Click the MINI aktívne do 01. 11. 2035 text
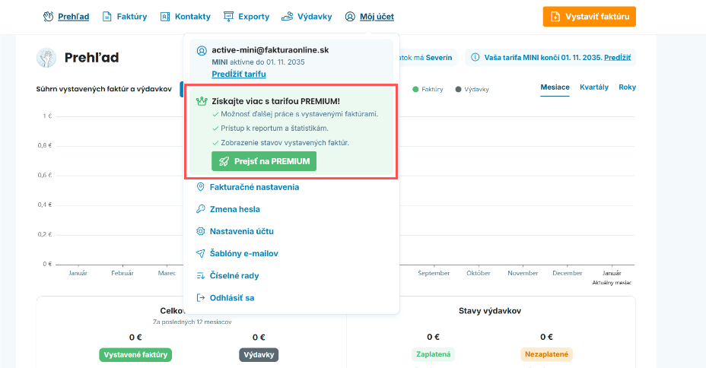 tap(258, 62)
